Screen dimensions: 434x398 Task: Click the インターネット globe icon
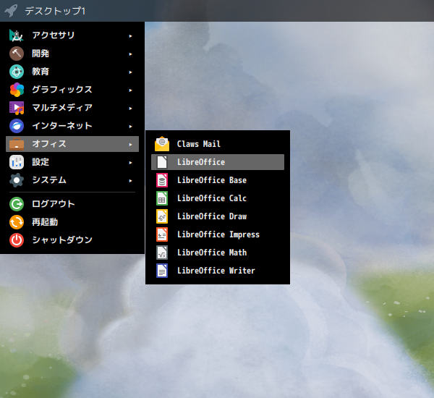click(x=17, y=126)
